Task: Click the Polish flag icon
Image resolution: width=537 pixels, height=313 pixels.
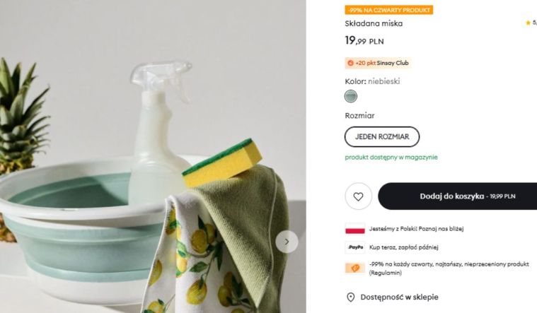Action: point(354,229)
